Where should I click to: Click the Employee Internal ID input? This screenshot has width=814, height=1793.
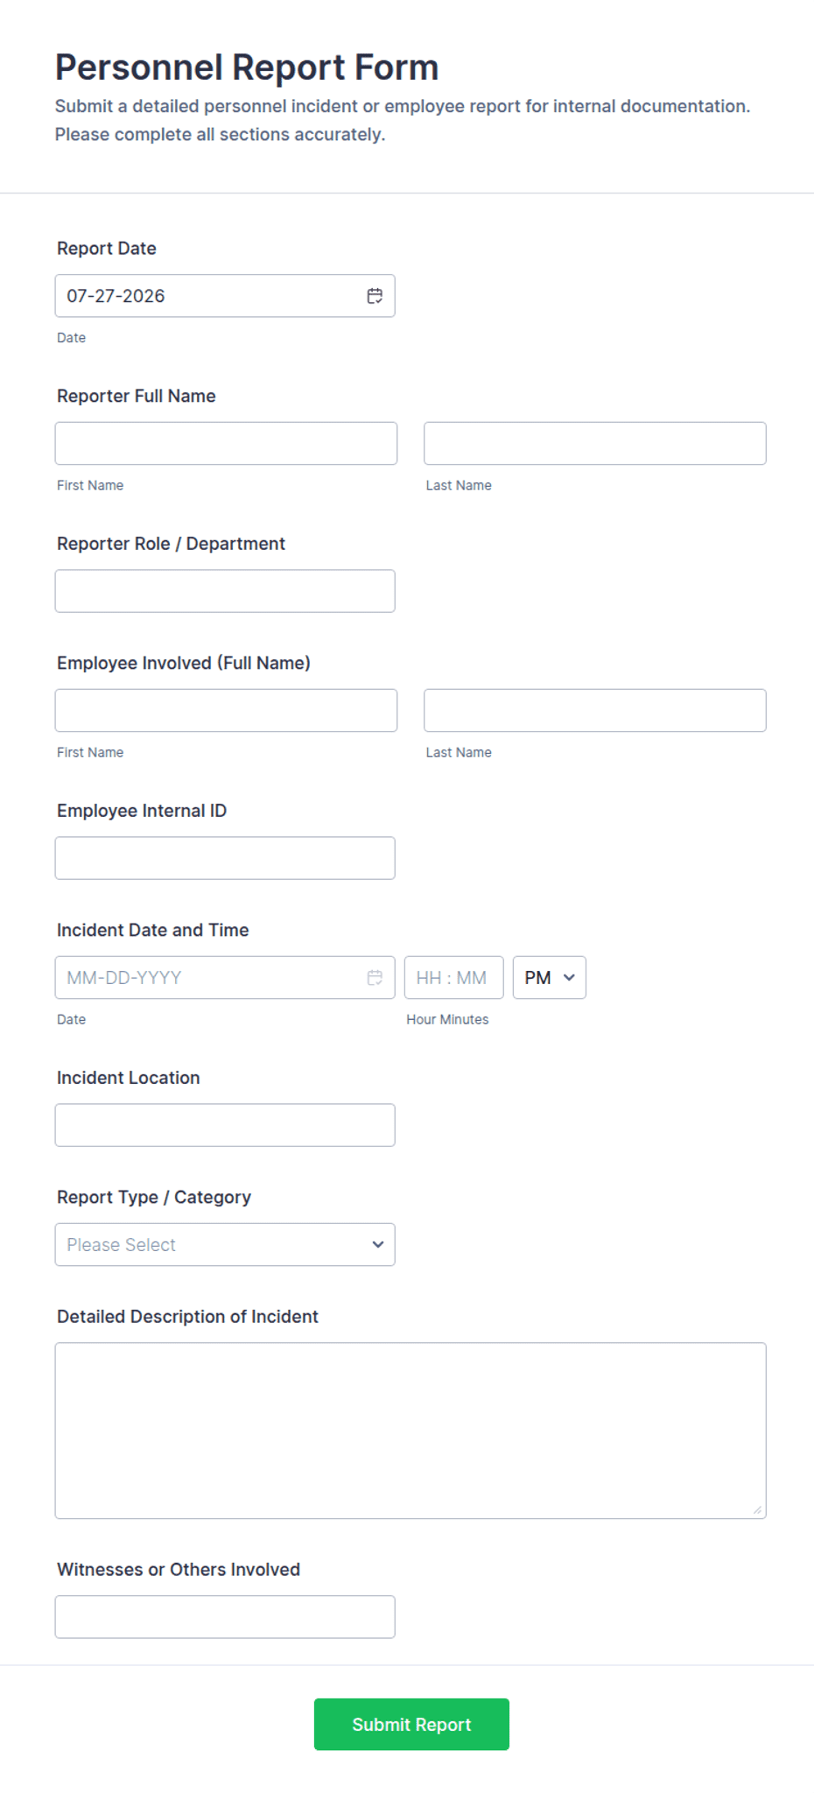pyautogui.click(x=225, y=858)
